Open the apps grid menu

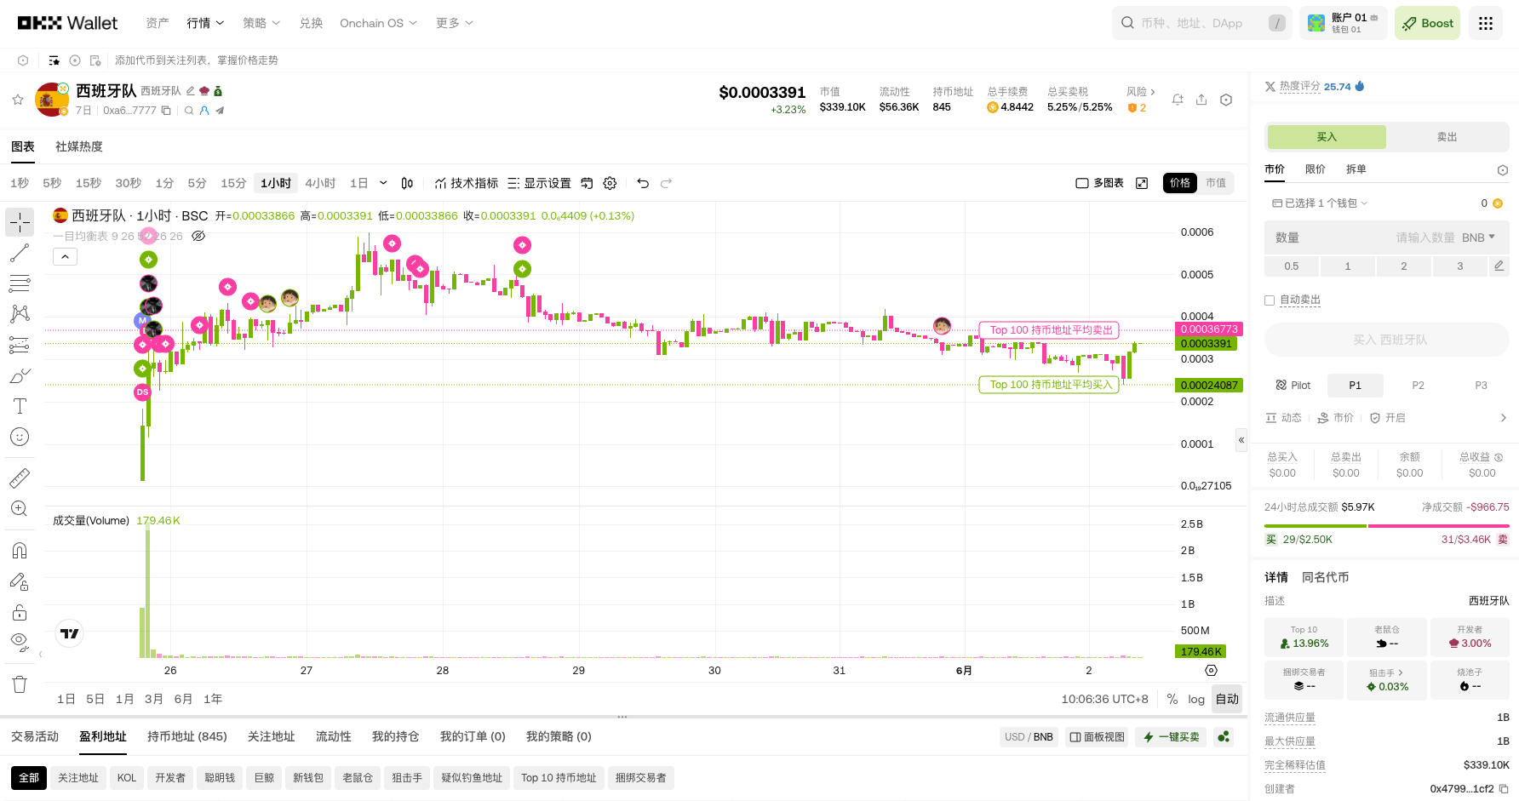(x=1486, y=23)
